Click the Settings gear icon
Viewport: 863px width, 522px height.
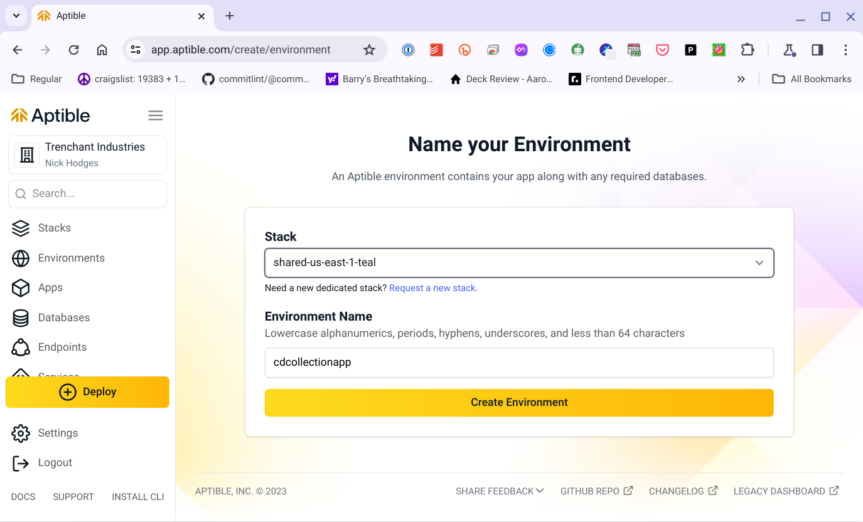coord(21,433)
